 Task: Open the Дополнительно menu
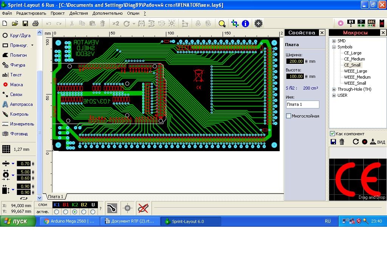click(x=107, y=13)
